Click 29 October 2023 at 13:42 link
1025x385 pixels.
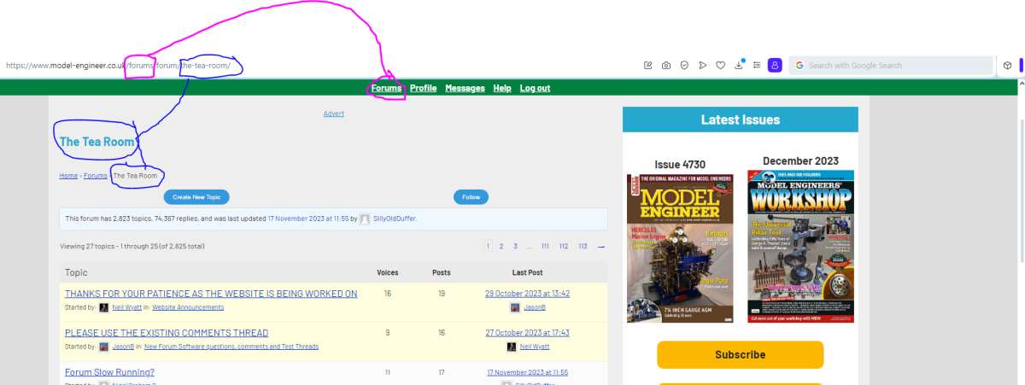pos(527,294)
